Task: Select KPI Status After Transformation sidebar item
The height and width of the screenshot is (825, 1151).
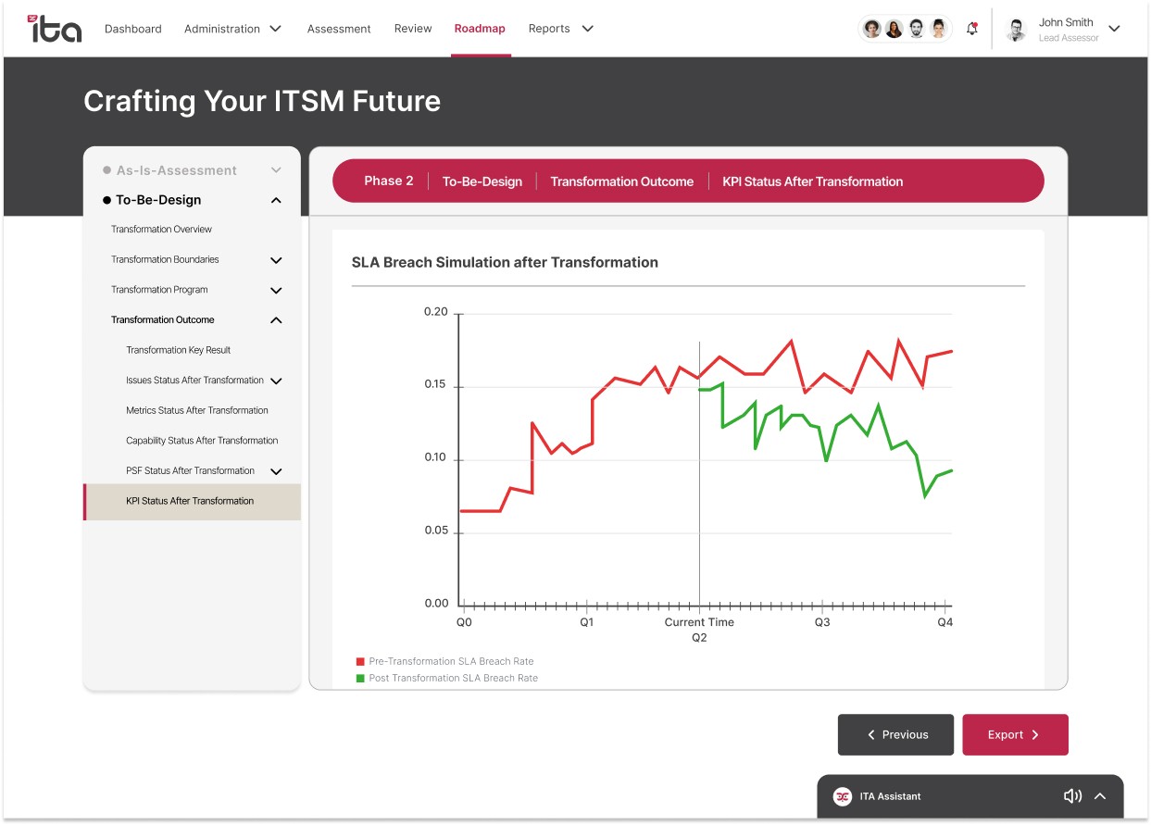Action: click(x=192, y=501)
